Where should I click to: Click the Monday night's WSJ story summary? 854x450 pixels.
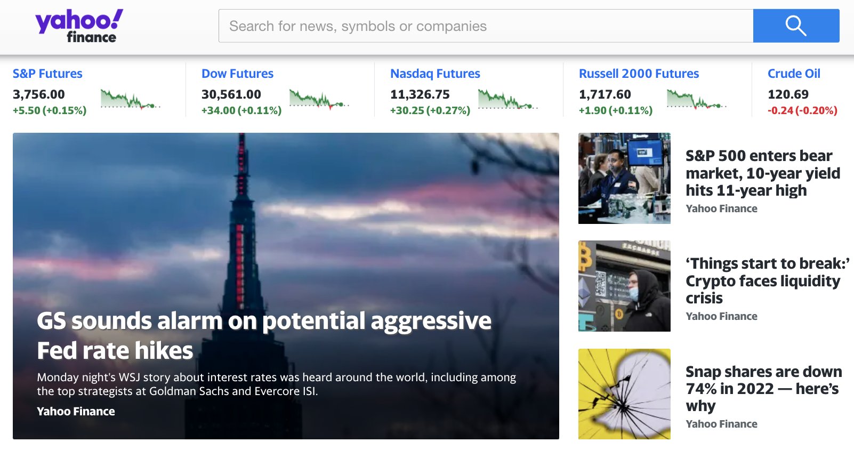(x=276, y=384)
